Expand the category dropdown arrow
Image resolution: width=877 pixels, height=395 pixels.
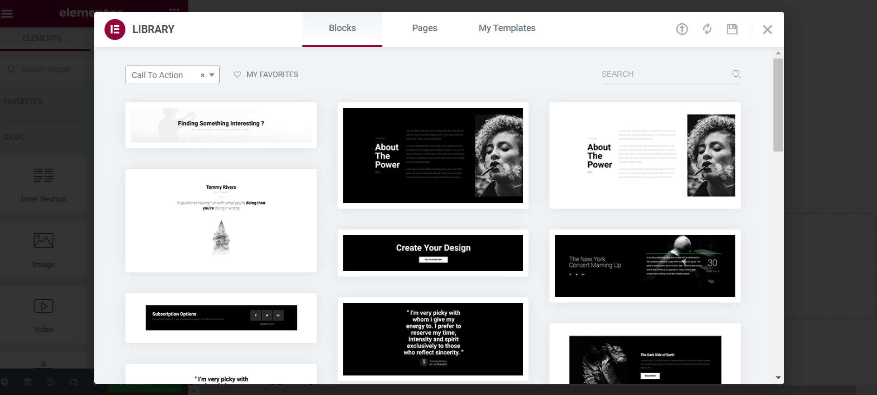click(212, 75)
